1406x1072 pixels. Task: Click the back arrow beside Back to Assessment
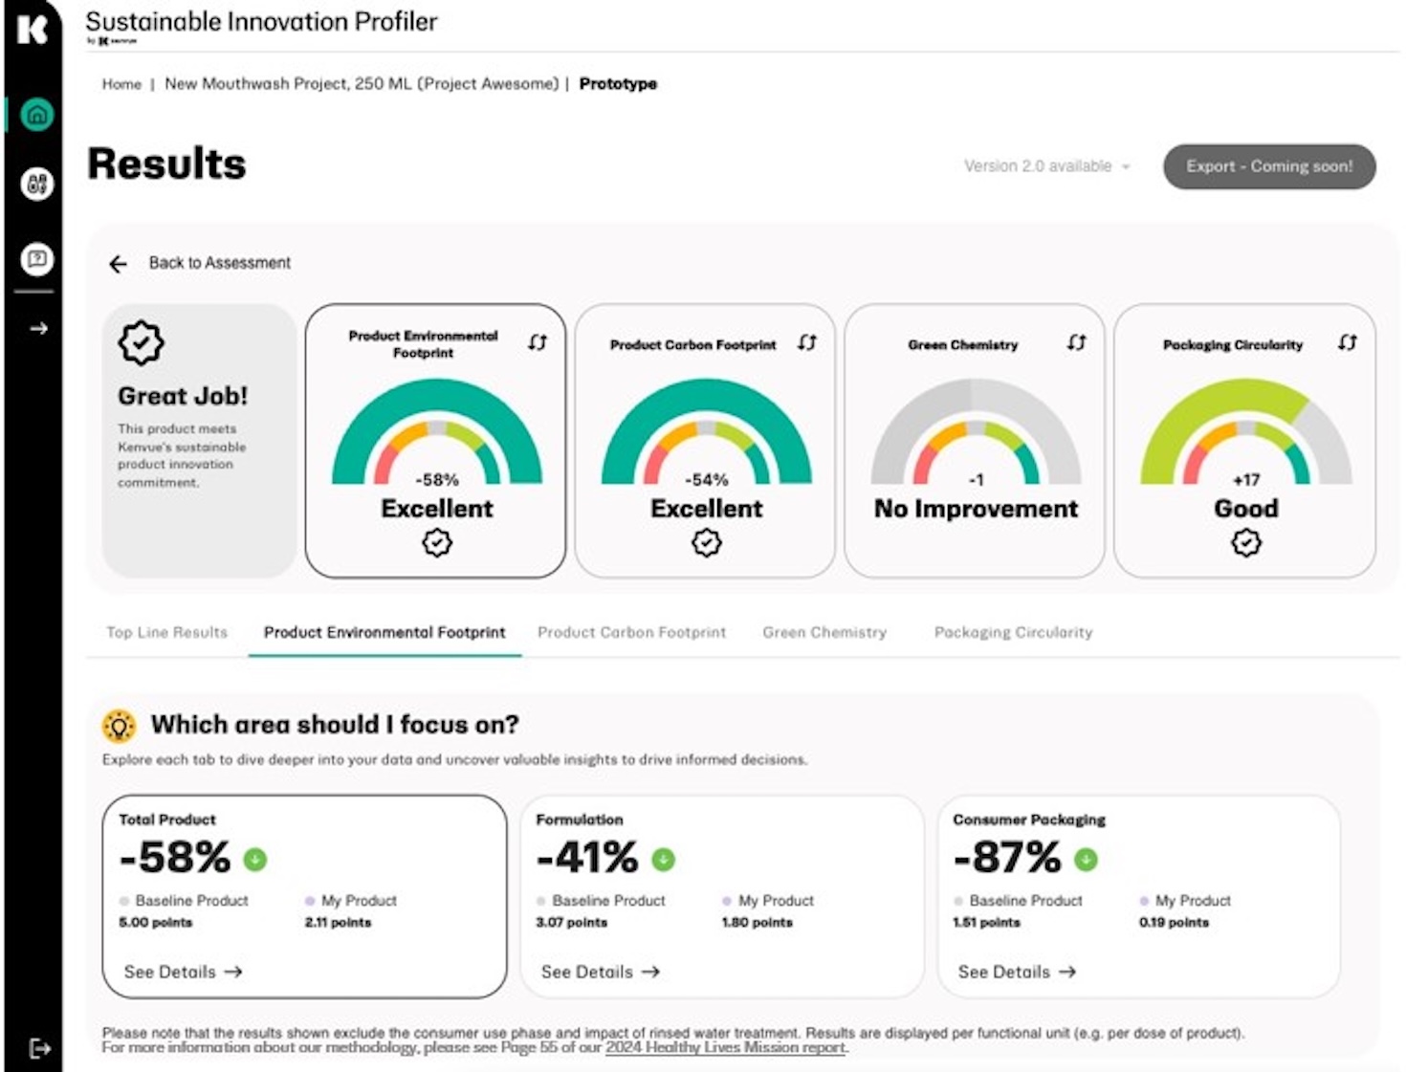click(x=117, y=262)
